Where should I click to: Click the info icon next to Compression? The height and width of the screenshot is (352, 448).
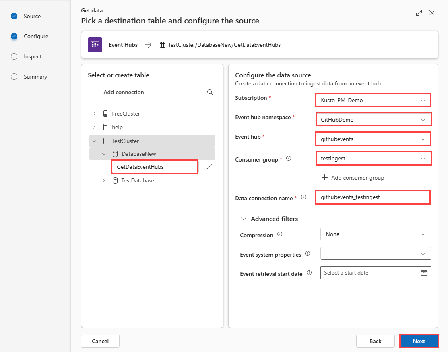(280, 234)
